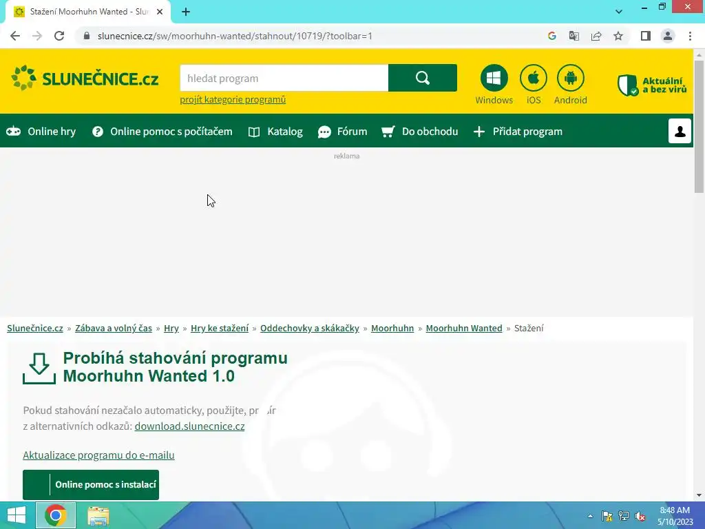Click the green search magnifier button
705x529 pixels.
pos(423,78)
